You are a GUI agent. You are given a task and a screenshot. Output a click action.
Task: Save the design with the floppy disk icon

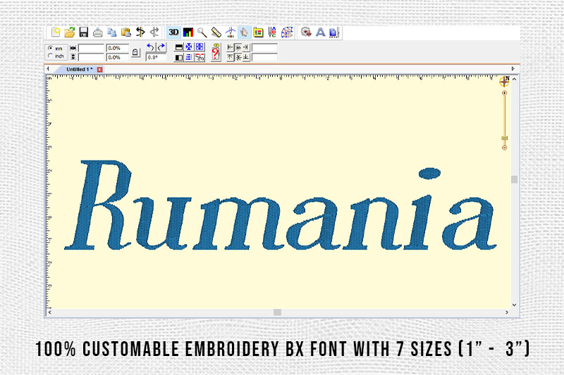click(84, 32)
